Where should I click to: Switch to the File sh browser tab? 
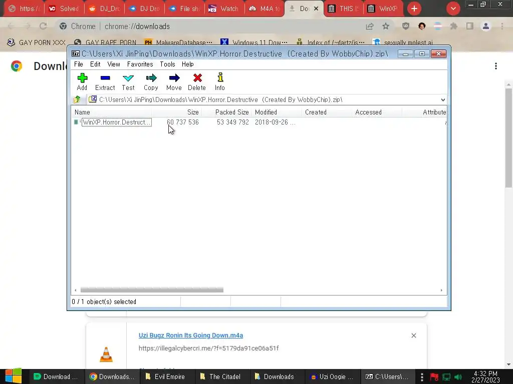tap(184, 8)
